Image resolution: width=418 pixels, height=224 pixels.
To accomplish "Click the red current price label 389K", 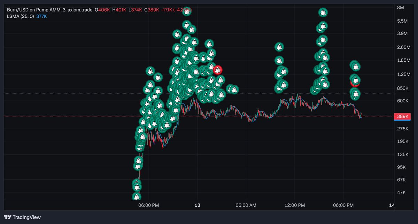I will (x=402, y=116).
